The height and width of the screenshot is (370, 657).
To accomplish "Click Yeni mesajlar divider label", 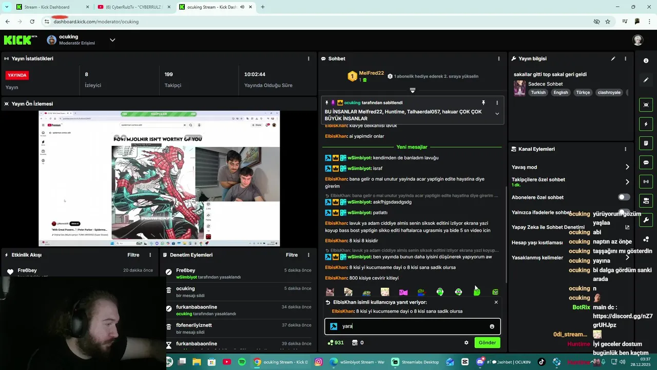I will point(412,147).
